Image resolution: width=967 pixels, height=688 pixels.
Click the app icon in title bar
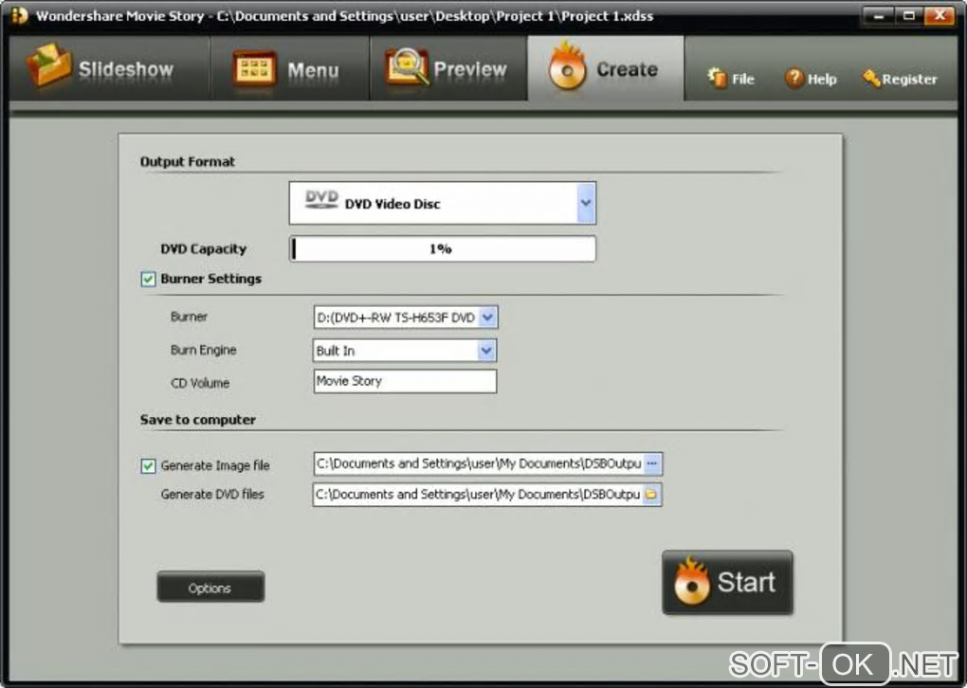pyautogui.click(x=19, y=15)
